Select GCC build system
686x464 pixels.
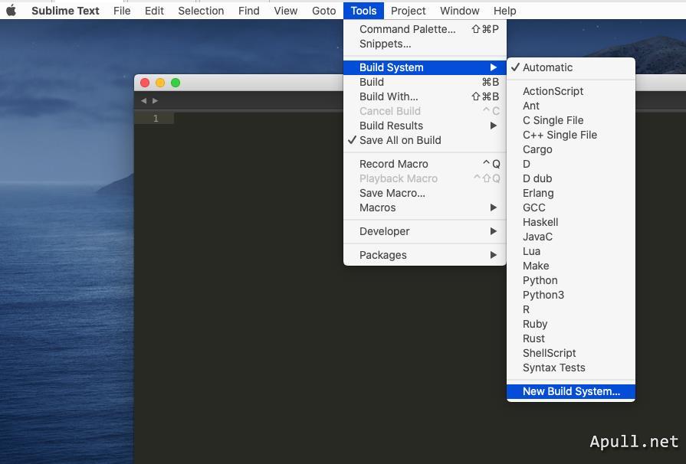pos(571,207)
